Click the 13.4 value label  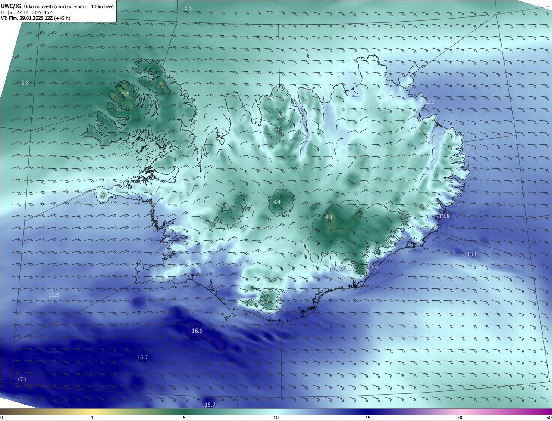coord(373,268)
